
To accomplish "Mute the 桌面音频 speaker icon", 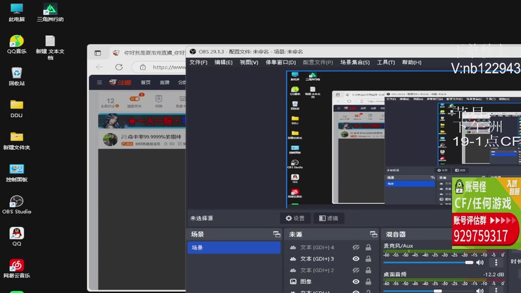I will tap(480, 290).
